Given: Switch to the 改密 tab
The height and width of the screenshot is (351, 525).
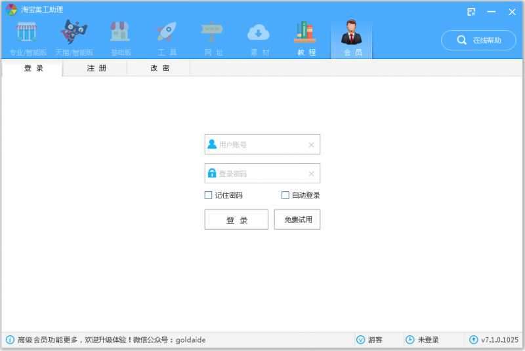Looking at the screenshot, I should coord(158,68).
